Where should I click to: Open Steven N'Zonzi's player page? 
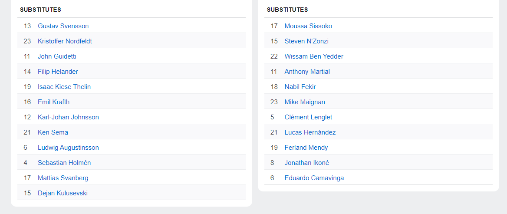pos(306,41)
